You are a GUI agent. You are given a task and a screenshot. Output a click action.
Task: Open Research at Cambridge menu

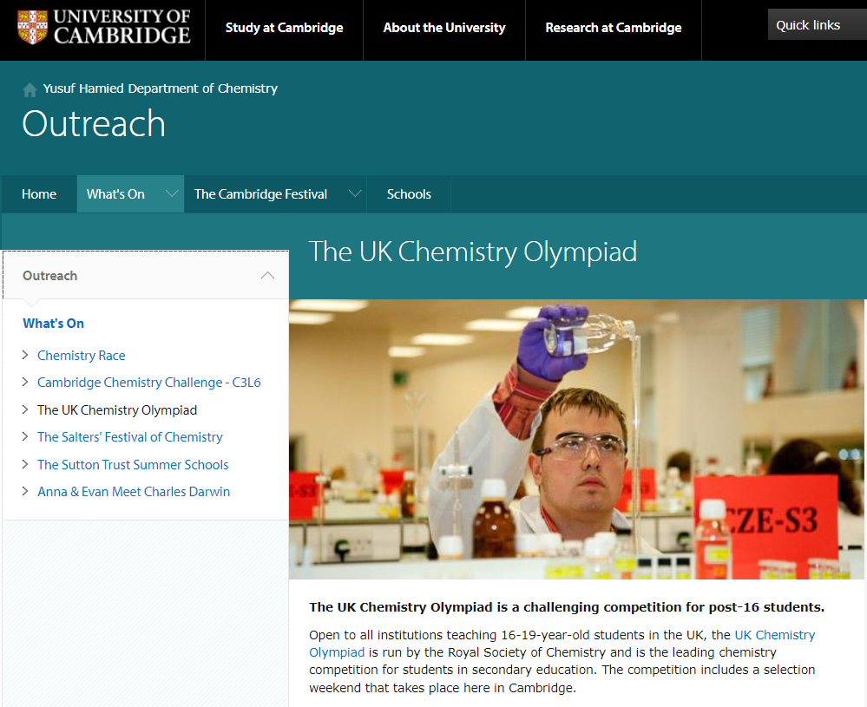(613, 28)
